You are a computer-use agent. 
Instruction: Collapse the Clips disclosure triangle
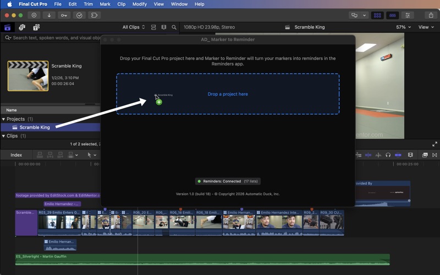pos(3,136)
